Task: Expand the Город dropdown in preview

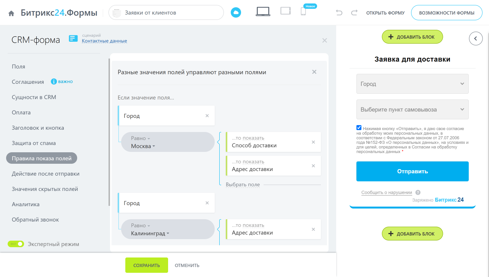Action: point(412,84)
